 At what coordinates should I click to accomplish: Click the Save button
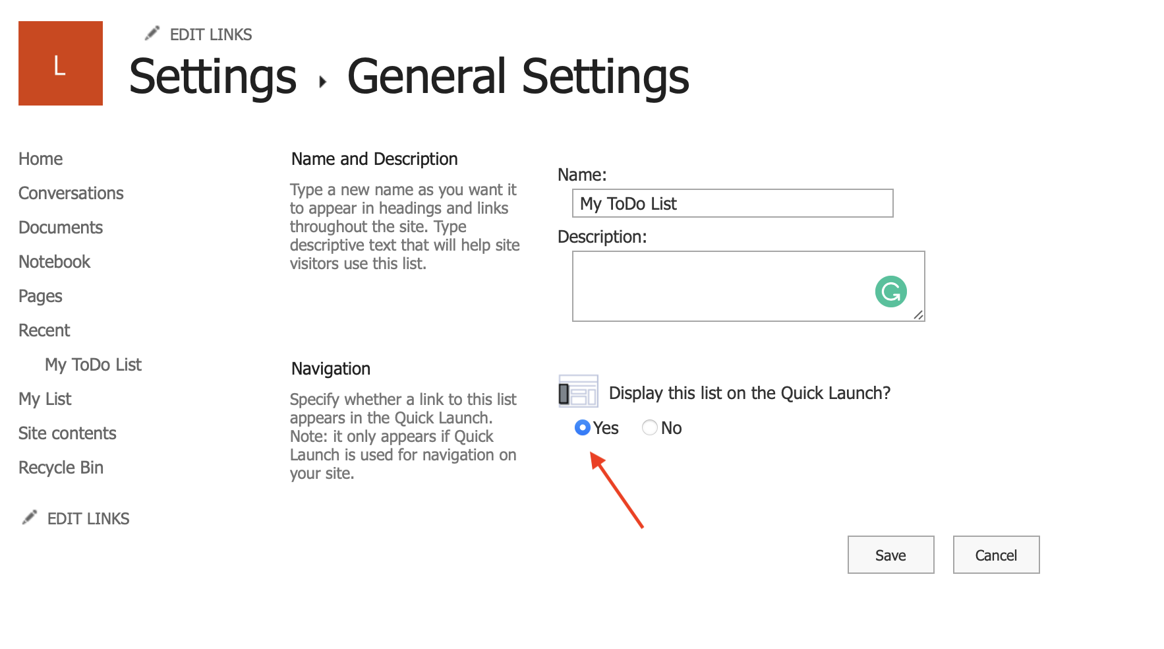pos(890,555)
